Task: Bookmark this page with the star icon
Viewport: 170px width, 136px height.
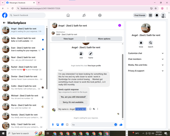Action: click(156, 8)
